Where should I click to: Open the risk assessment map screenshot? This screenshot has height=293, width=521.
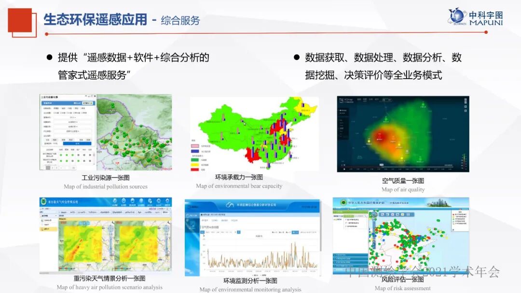point(401,236)
